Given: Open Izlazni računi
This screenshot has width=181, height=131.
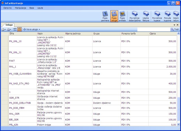Looking at the screenshot, I should (176, 16).
